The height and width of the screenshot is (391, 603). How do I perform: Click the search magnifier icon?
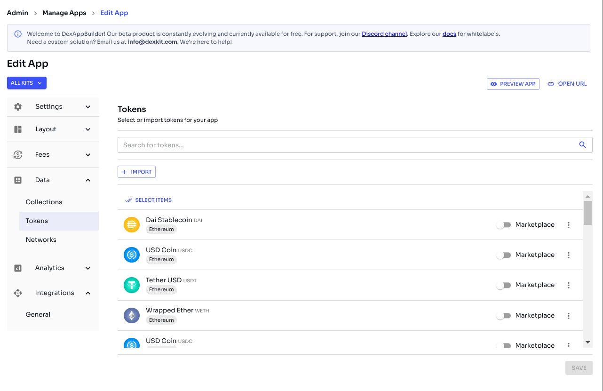pos(582,145)
